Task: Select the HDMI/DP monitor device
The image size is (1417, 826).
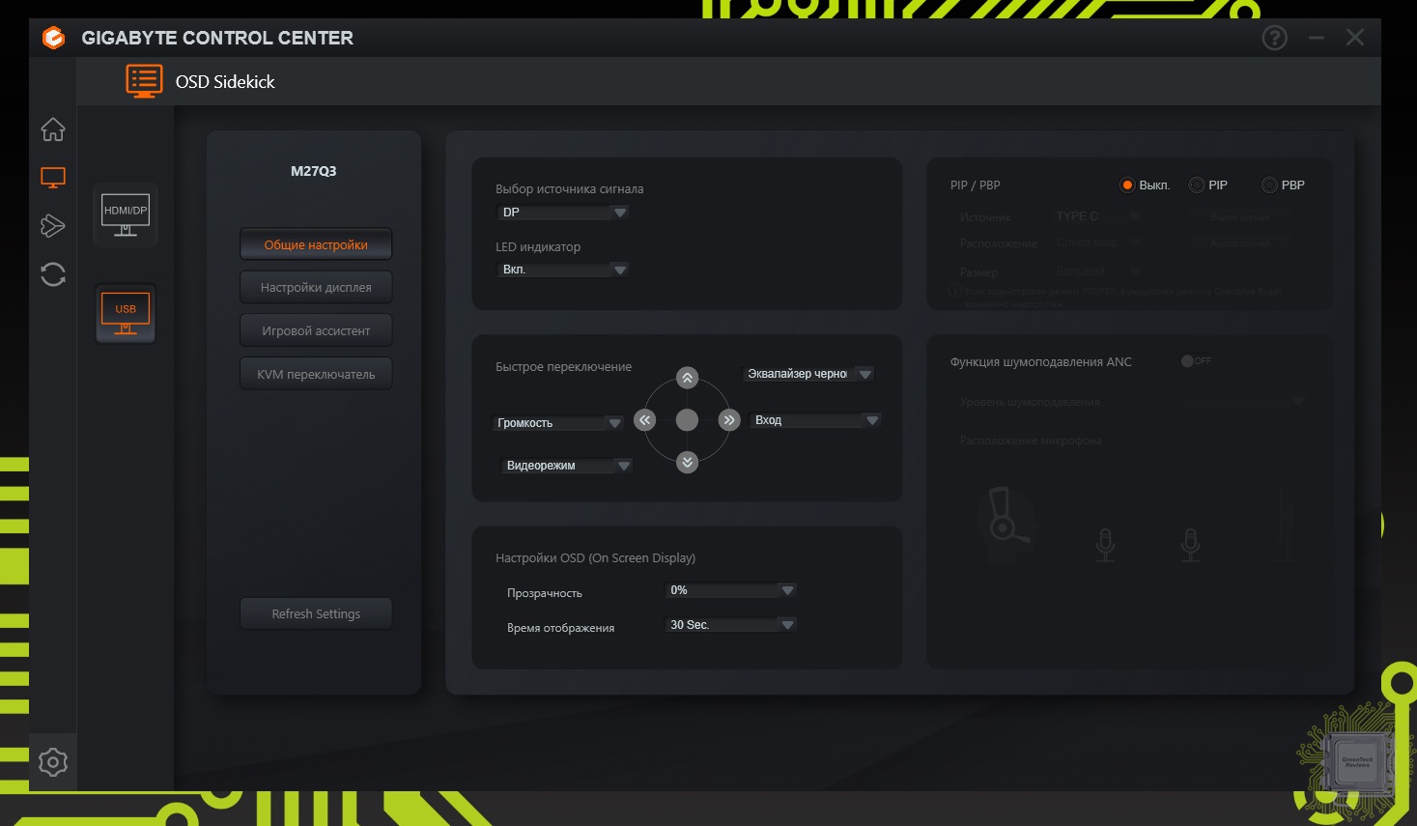Action: (126, 214)
